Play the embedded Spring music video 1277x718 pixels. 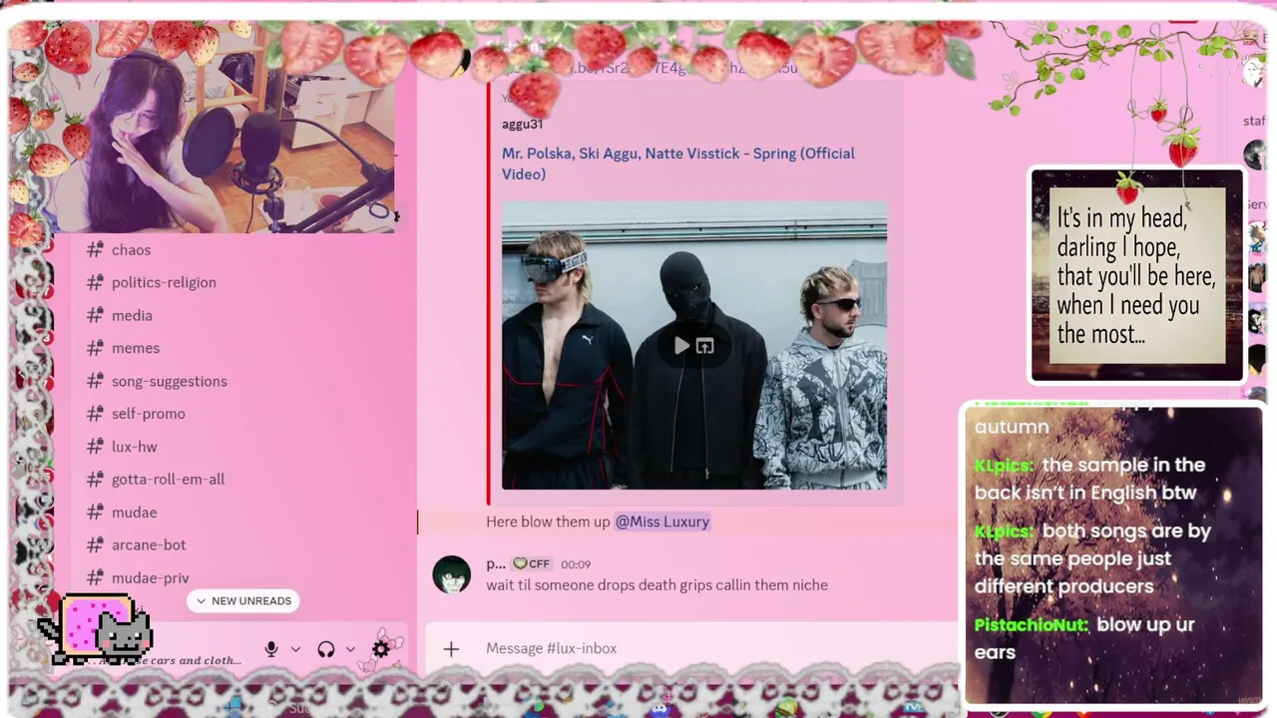[681, 346]
